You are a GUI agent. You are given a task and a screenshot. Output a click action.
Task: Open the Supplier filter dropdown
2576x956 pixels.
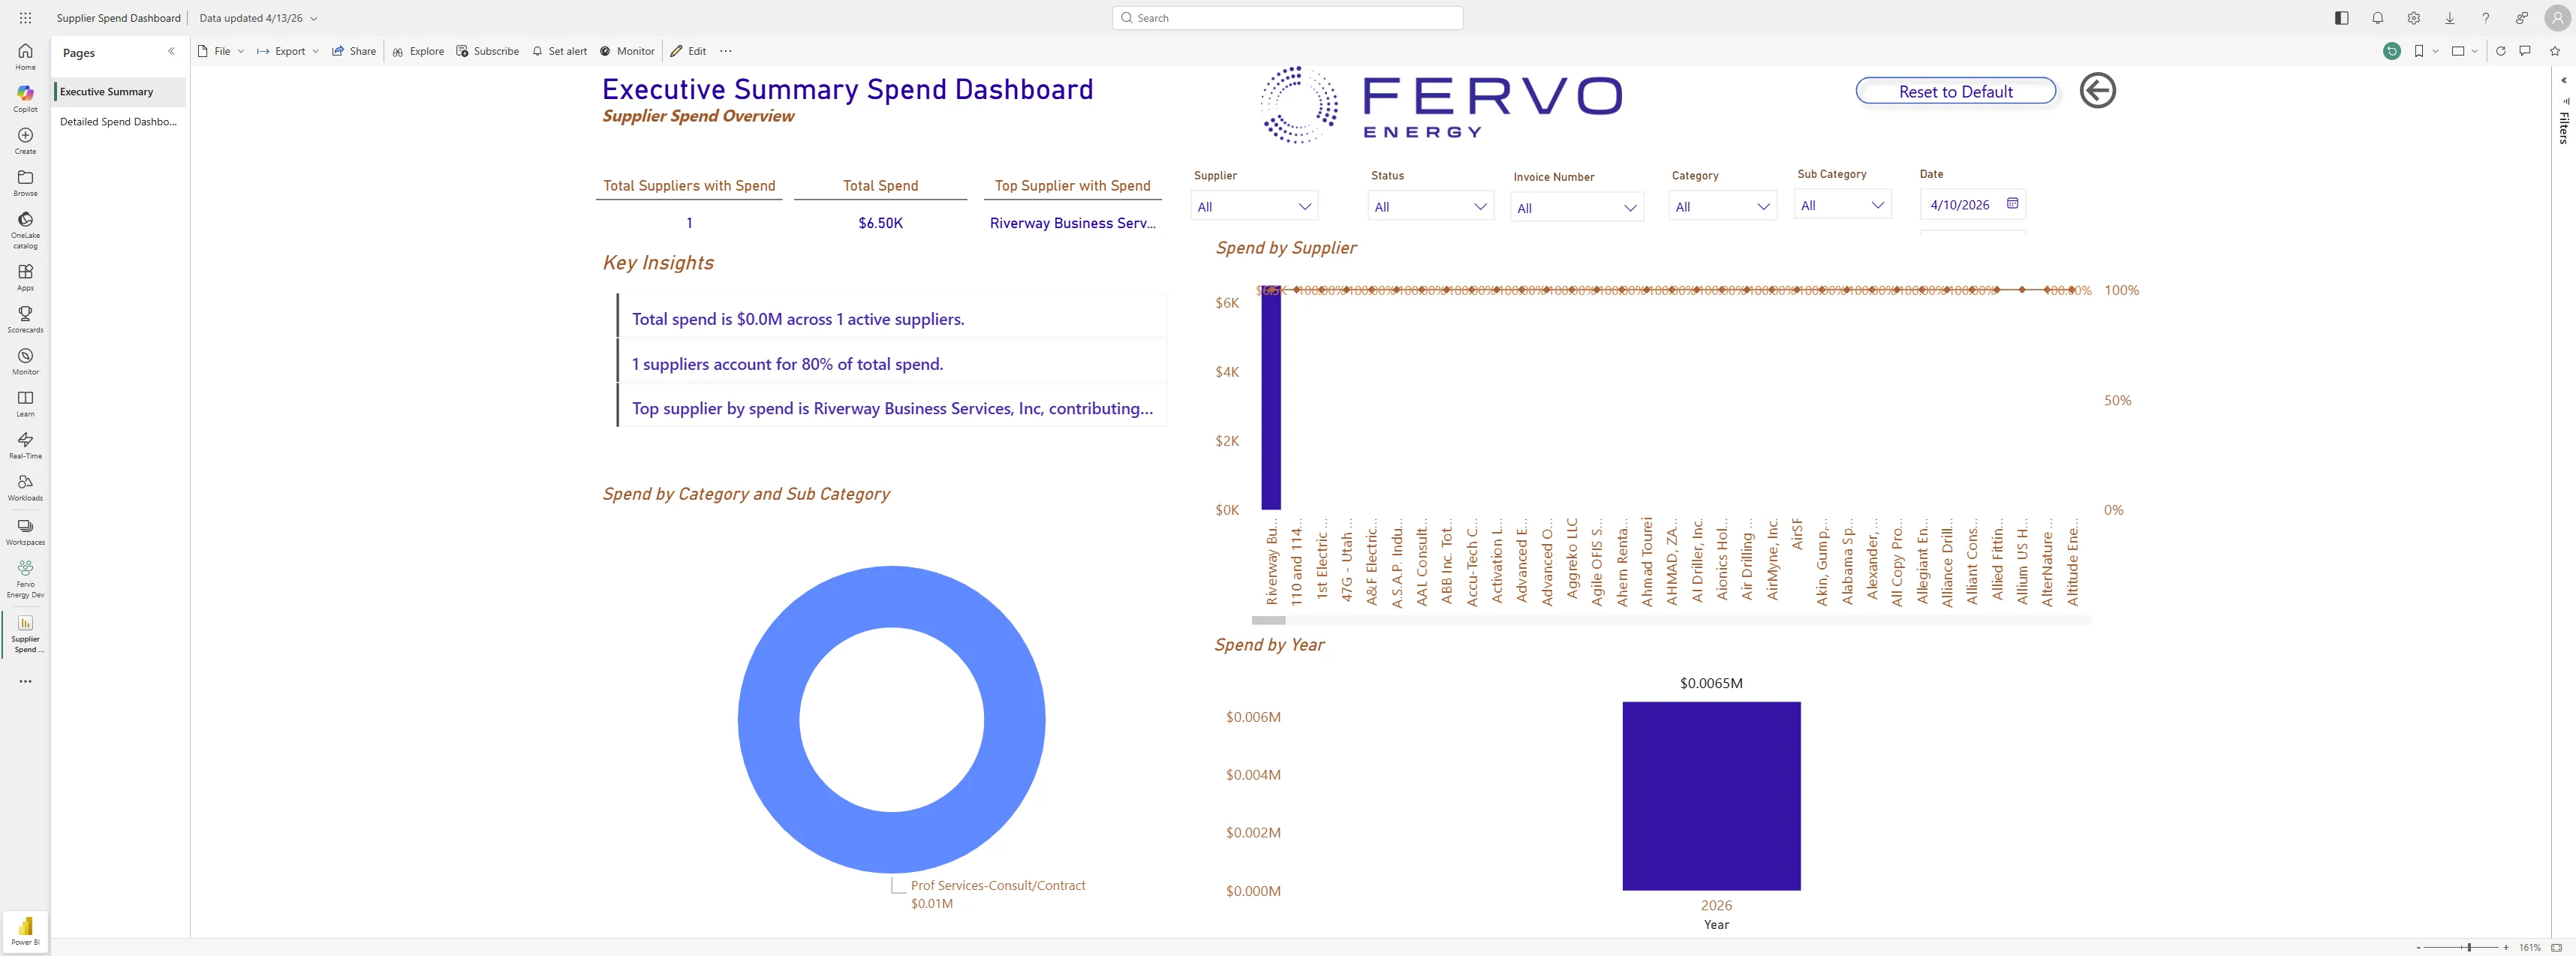pos(1305,206)
